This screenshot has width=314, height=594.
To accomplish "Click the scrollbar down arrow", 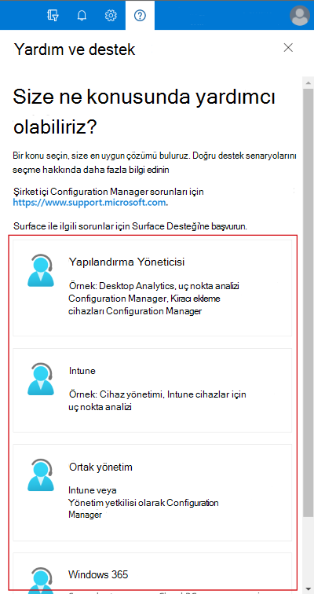I will [309, 589].
